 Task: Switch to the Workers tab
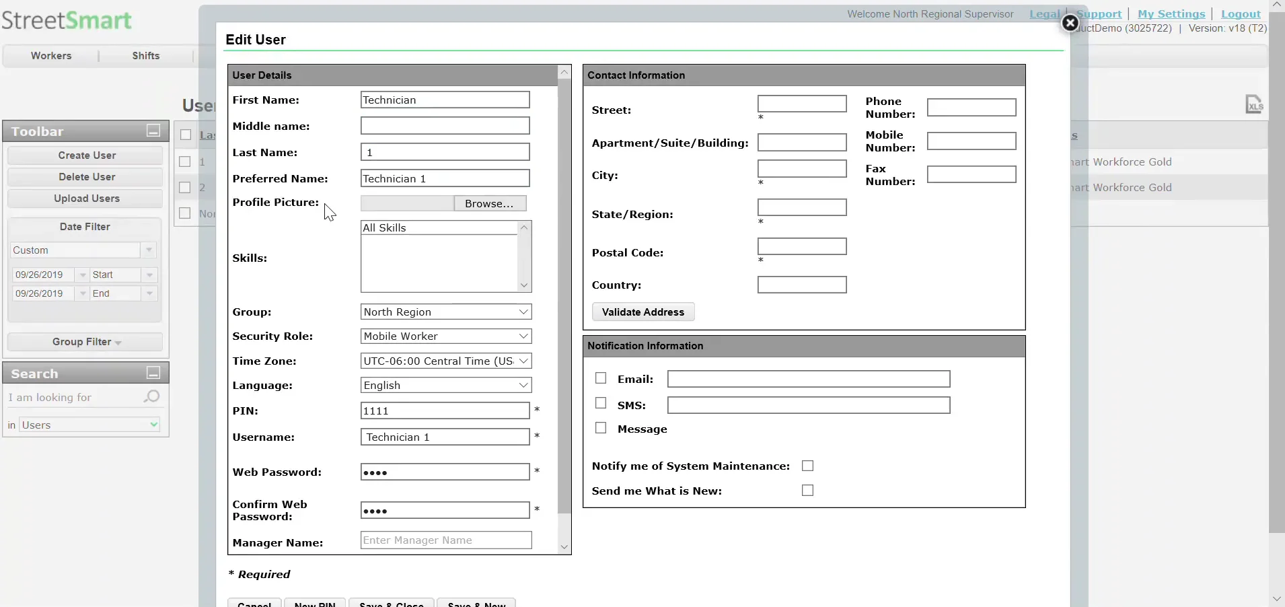[51, 56]
